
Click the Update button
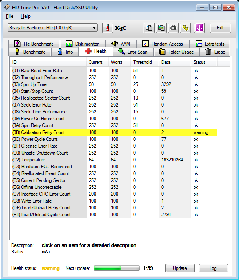pyautogui.click(x=180, y=268)
